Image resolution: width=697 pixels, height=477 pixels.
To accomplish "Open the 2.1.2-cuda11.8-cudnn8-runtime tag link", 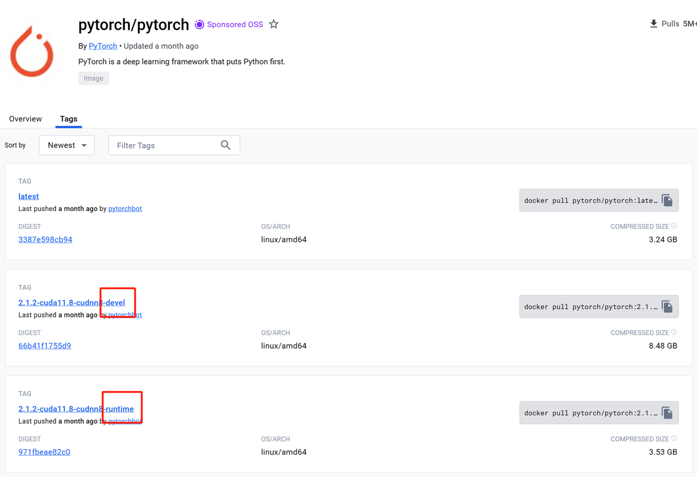I will (x=76, y=409).
